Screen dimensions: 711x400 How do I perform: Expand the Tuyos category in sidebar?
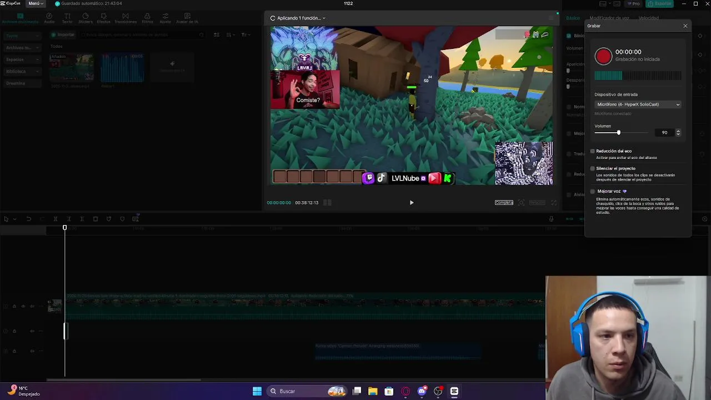pos(22,36)
